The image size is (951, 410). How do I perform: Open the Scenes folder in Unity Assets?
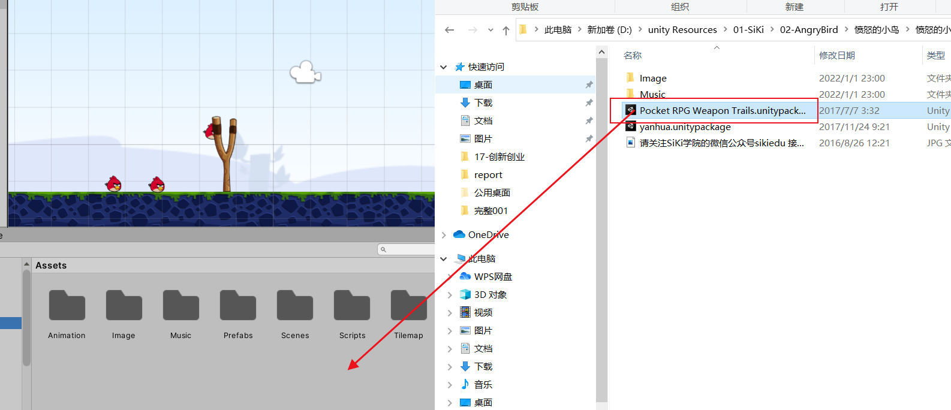pos(295,306)
